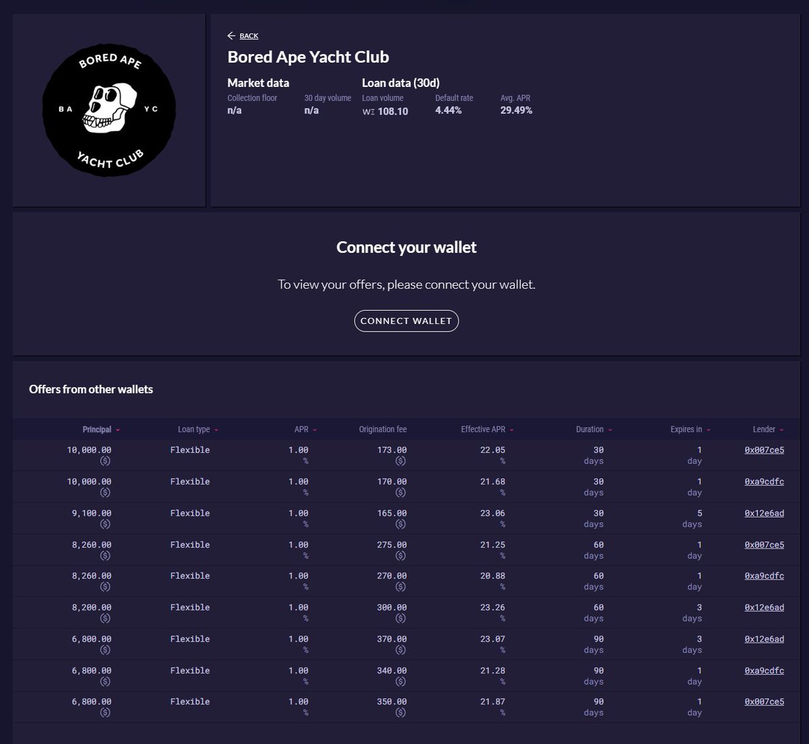Click currency icon under 275.00 origination fee
809x744 pixels.
[400, 556]
